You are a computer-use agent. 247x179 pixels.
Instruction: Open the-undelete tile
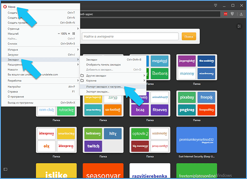[x=207, y=61]
